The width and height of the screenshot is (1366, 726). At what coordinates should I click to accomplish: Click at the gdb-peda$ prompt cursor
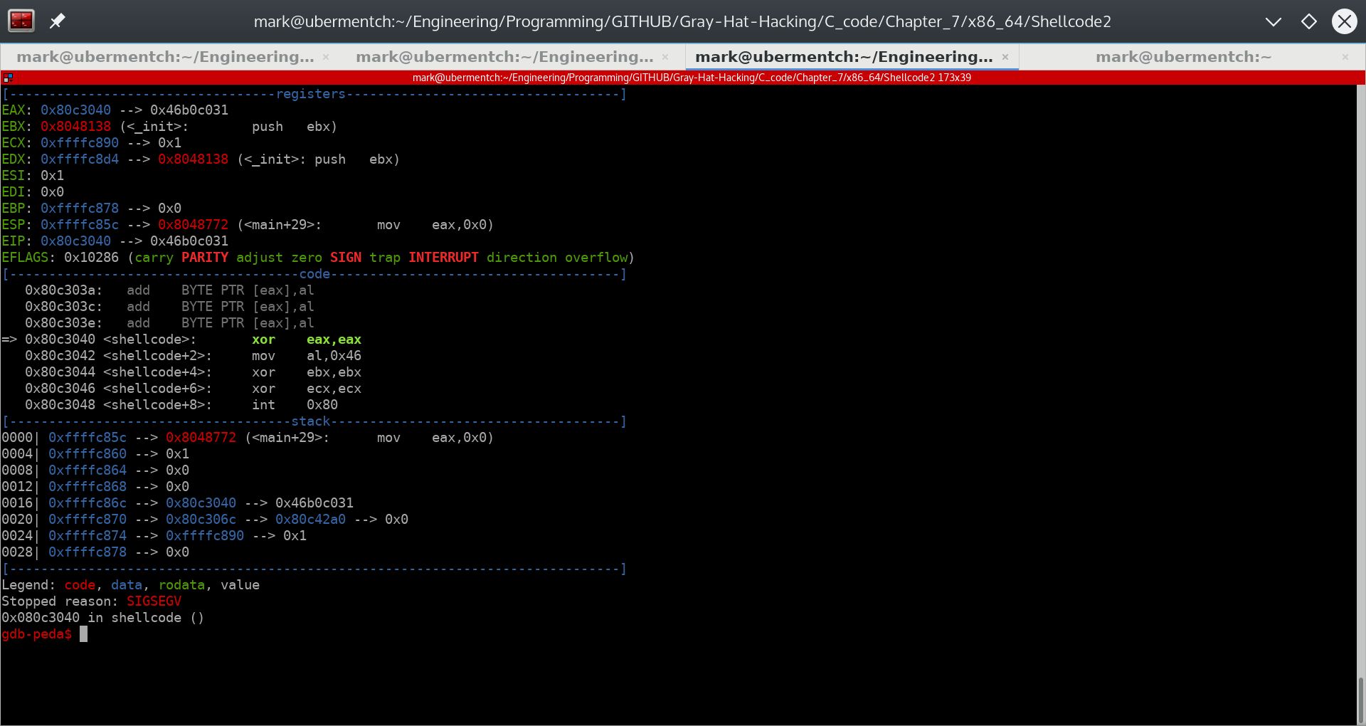click(x=83, y=634)
